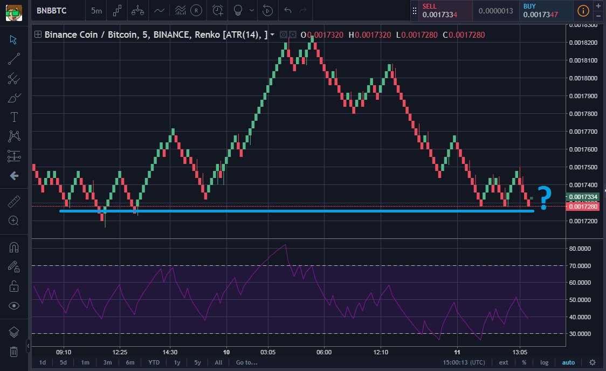Select the ruler measure tool

click(x=14, y=201)
